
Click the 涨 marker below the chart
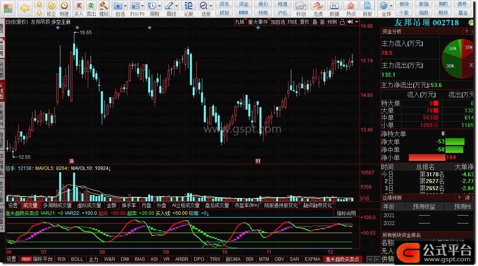tap(72, 161)
